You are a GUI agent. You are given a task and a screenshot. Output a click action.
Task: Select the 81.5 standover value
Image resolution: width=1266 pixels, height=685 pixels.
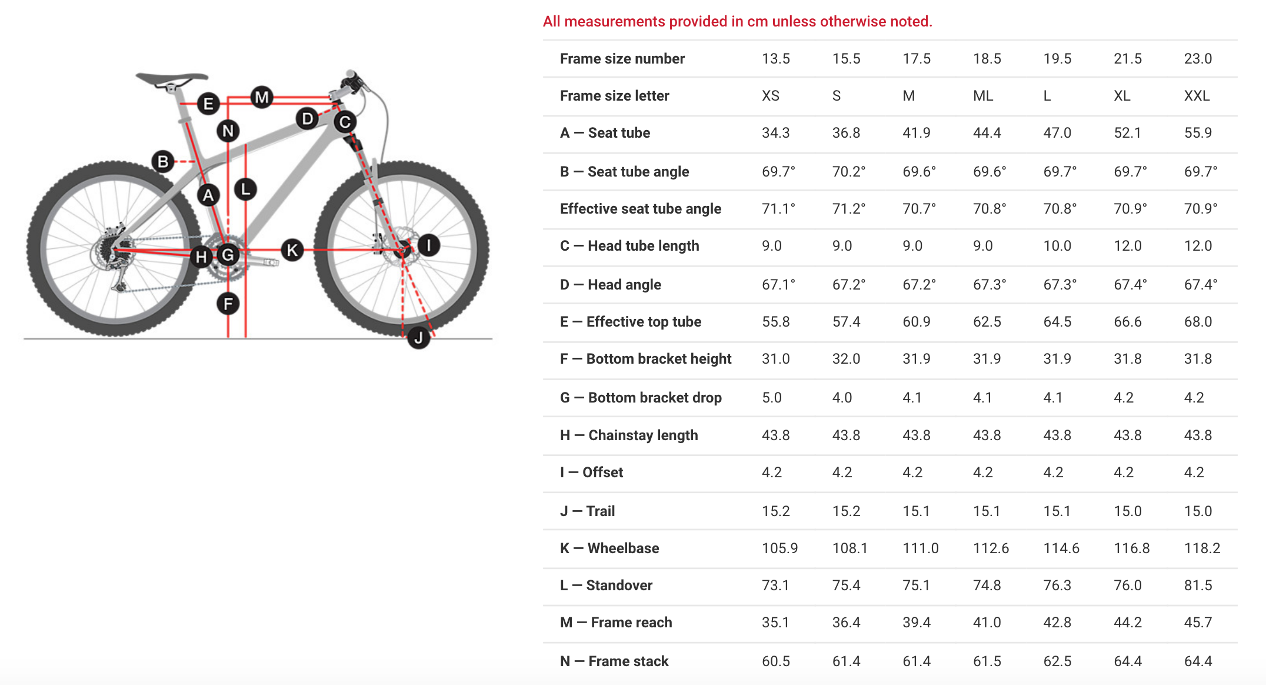(1198, 586)
